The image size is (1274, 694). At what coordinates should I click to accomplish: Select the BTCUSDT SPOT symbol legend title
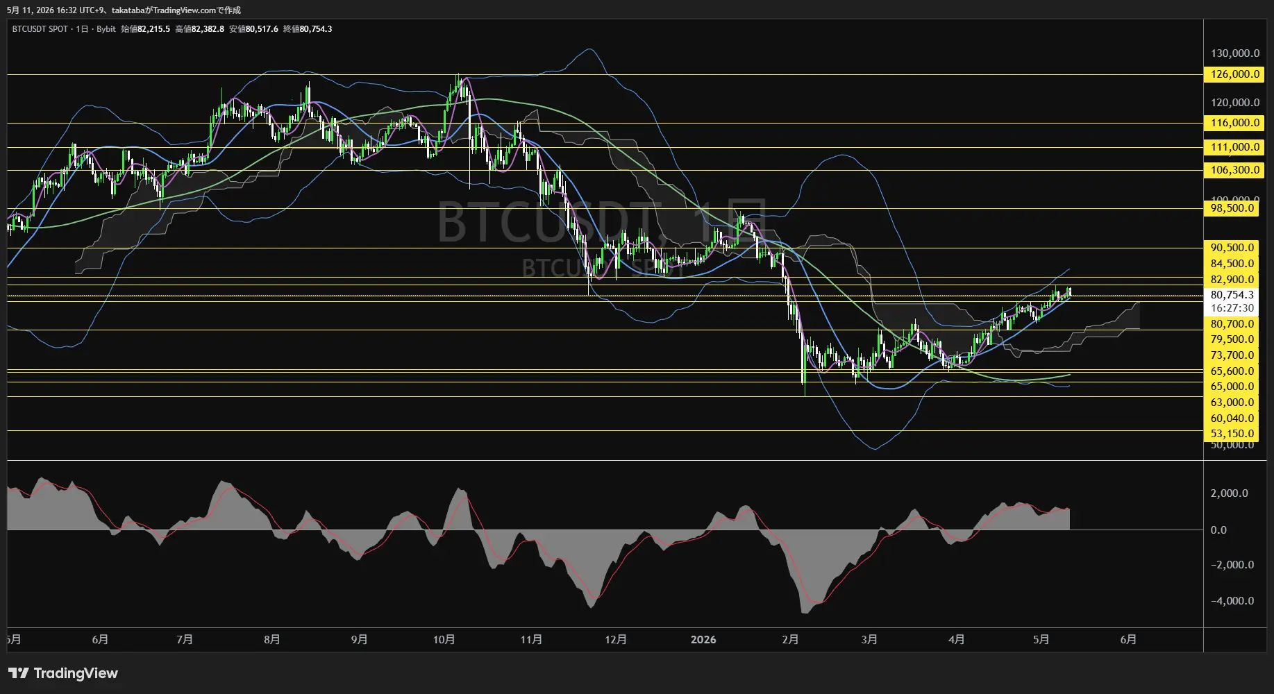(x=40, y=29)
